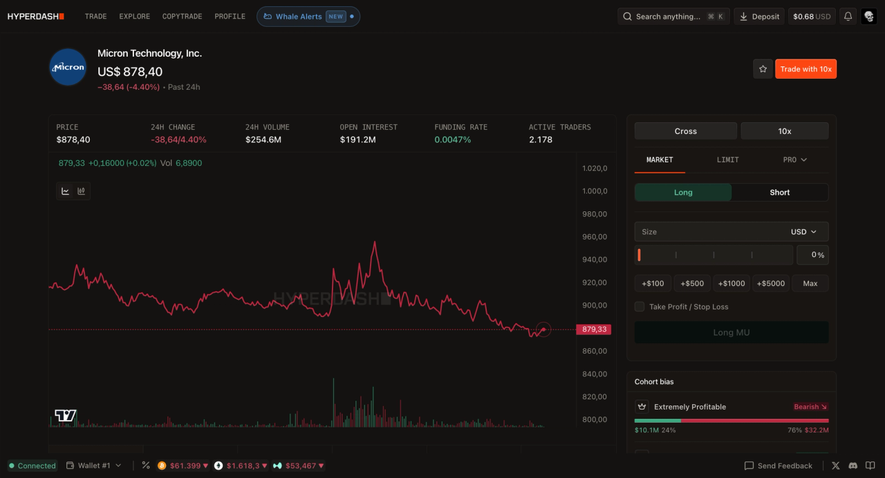This screenshot has height=478, width=885.
Task: Open the docs book icon
Action: click(870, 466)
